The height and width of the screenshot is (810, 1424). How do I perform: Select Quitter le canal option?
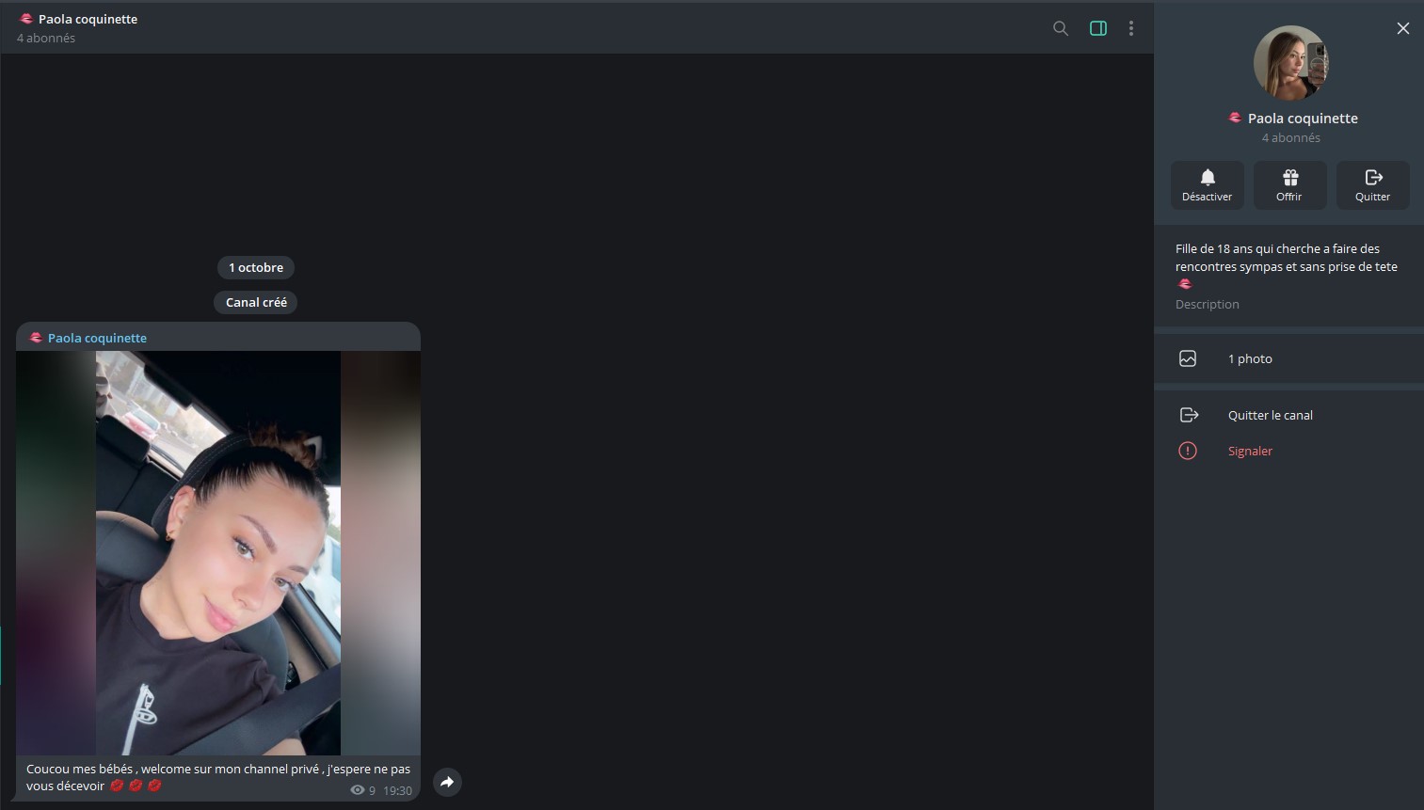pos(1289,415)
